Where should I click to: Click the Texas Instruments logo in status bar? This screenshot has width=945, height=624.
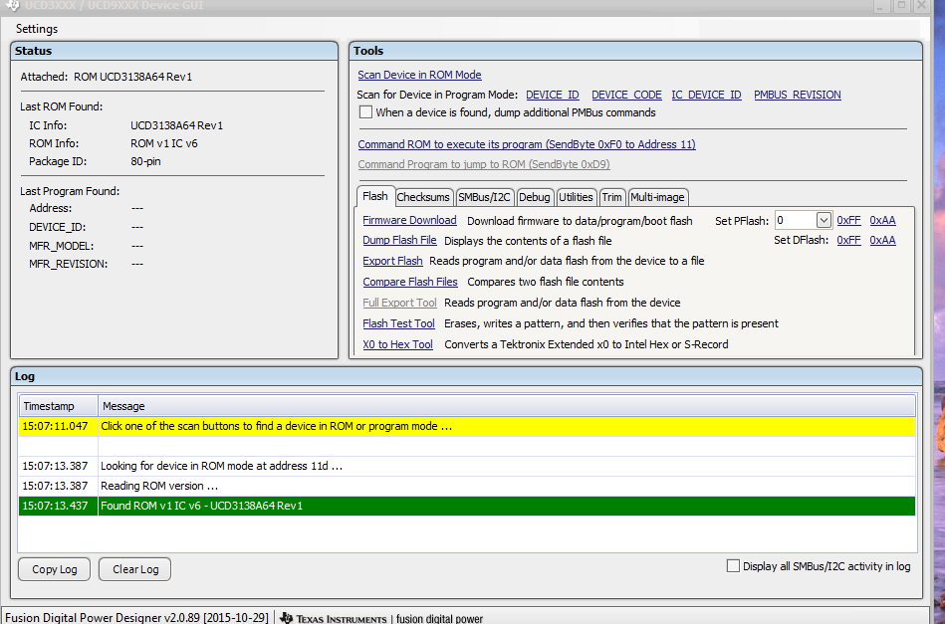[334, 618]
